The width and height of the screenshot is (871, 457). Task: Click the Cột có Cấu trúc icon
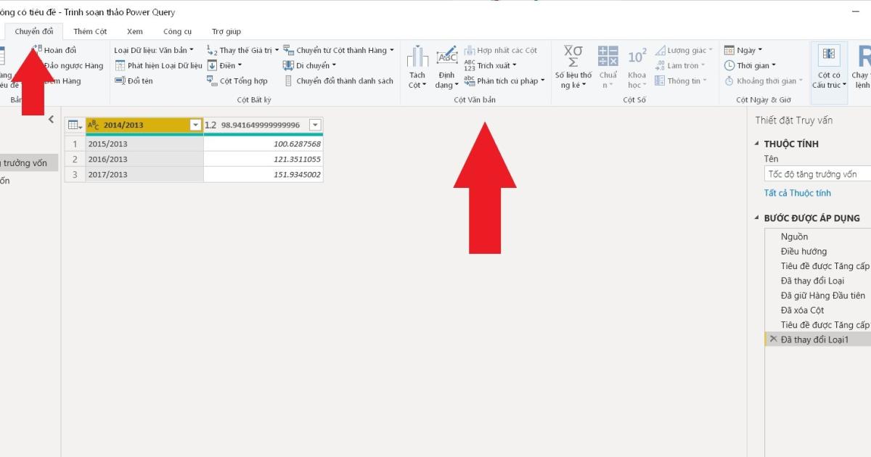(829, 55)
